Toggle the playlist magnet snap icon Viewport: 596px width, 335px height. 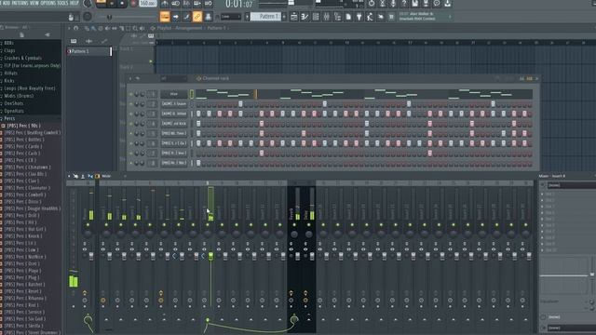[76, 28]
